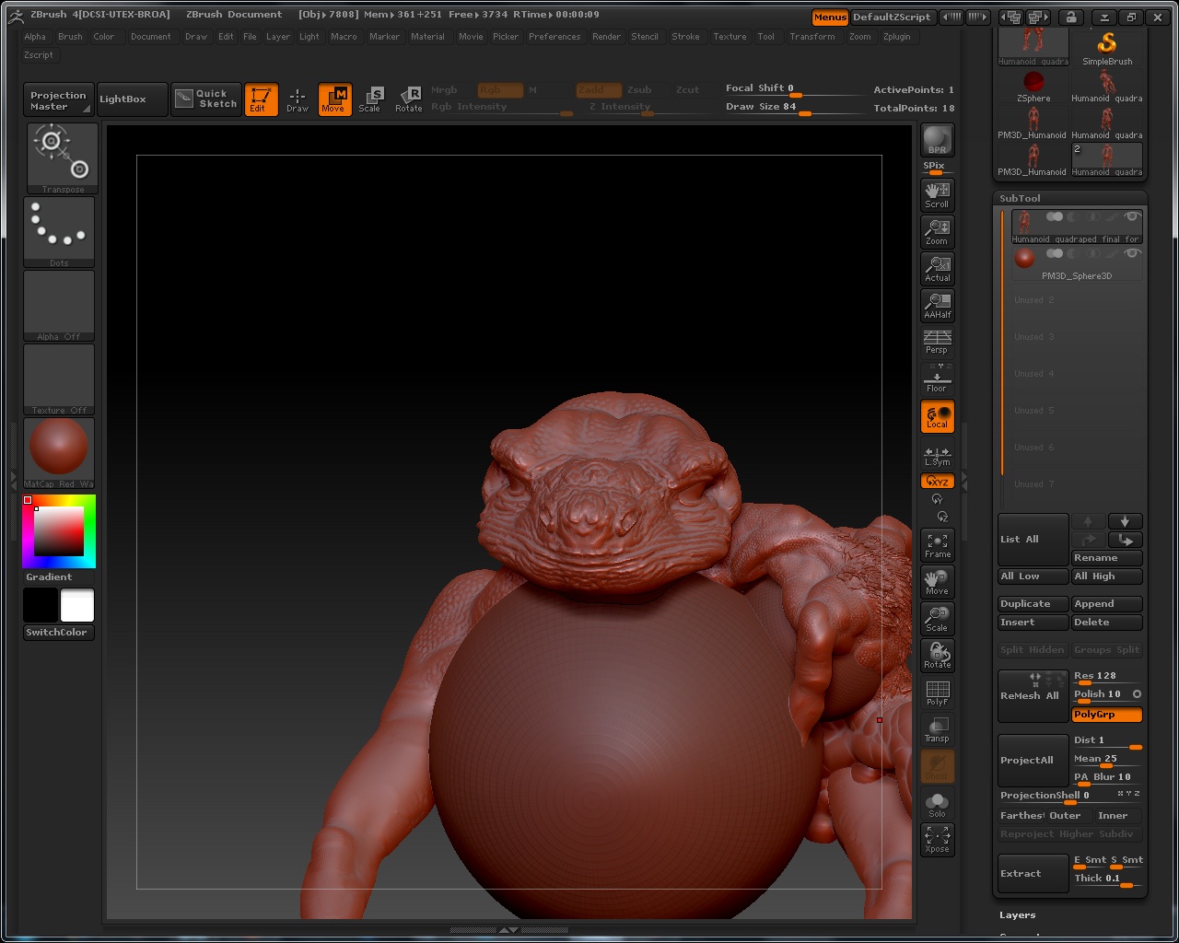Click the Frame mesh icon
Image resolution: width=1179 pixels, height=943 pixels.
tap(937, 545)
